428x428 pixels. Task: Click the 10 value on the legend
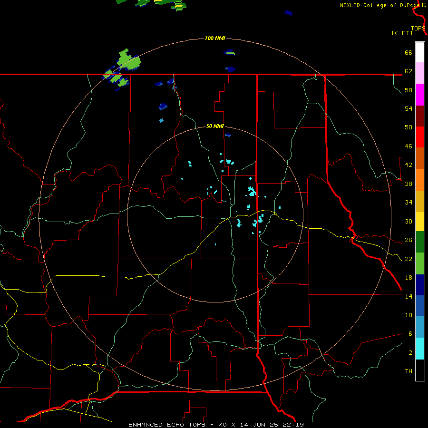[x=409, y=315]
